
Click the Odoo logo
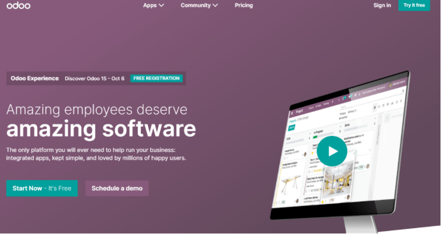click(18, 5)
